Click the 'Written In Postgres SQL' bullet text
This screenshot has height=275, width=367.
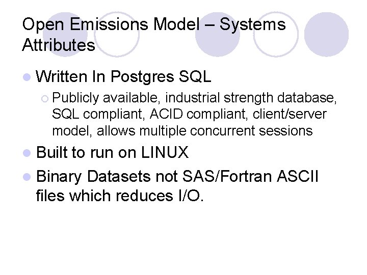coord(123,77)
